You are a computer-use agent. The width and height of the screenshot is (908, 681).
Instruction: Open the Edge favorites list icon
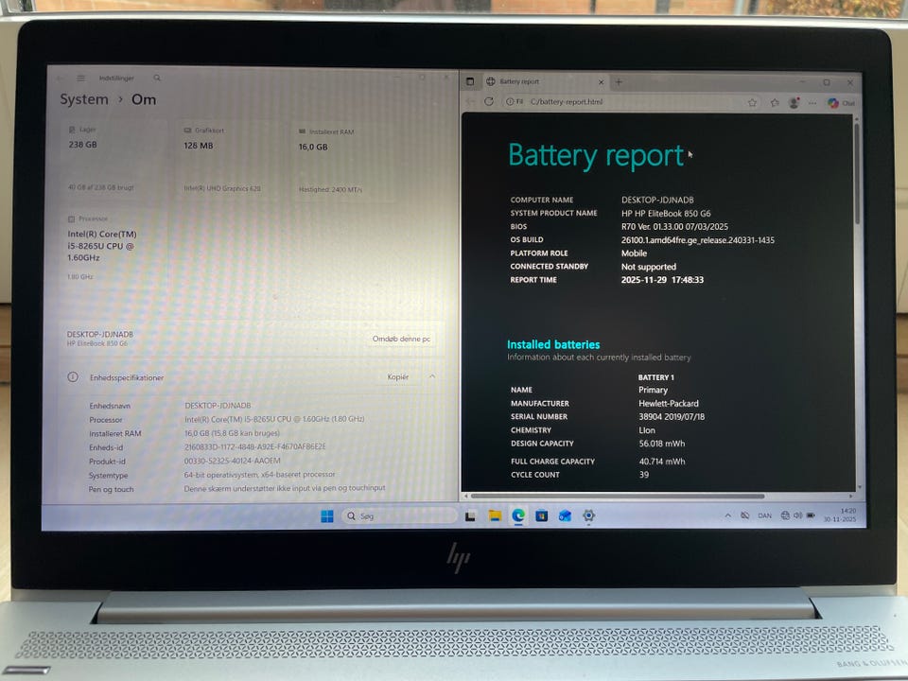coord(775,102)
